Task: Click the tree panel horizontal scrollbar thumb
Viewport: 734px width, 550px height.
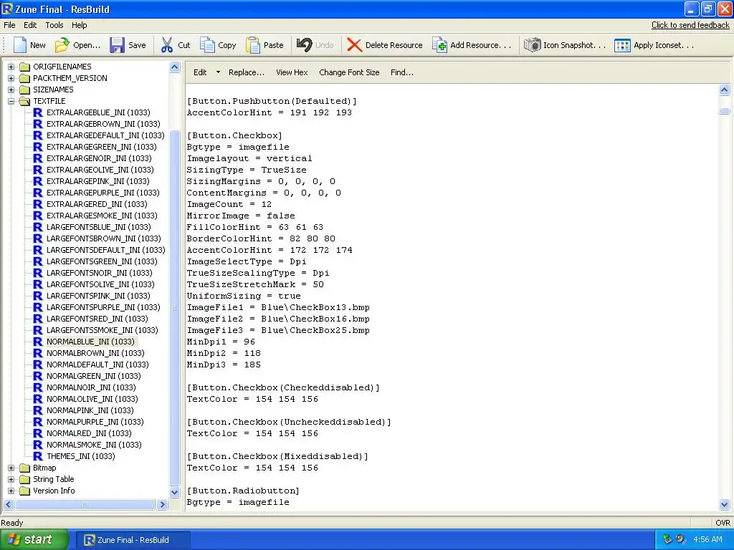Action: [x=85, y=504]
